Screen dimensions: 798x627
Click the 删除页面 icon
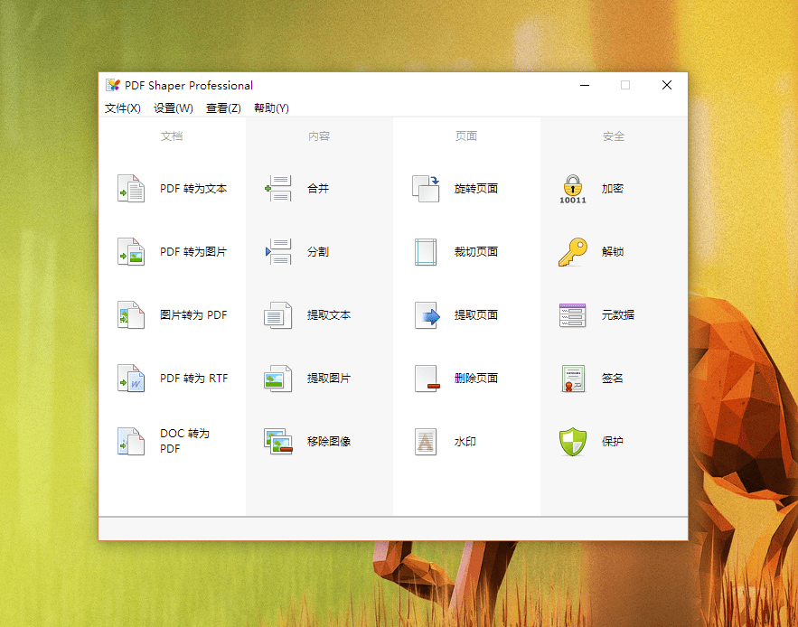[x=427, y=379]
